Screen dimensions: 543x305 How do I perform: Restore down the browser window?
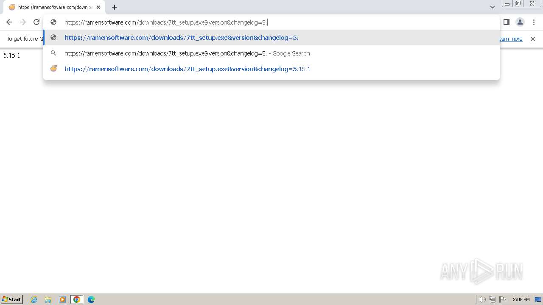[x=518, y=4]
